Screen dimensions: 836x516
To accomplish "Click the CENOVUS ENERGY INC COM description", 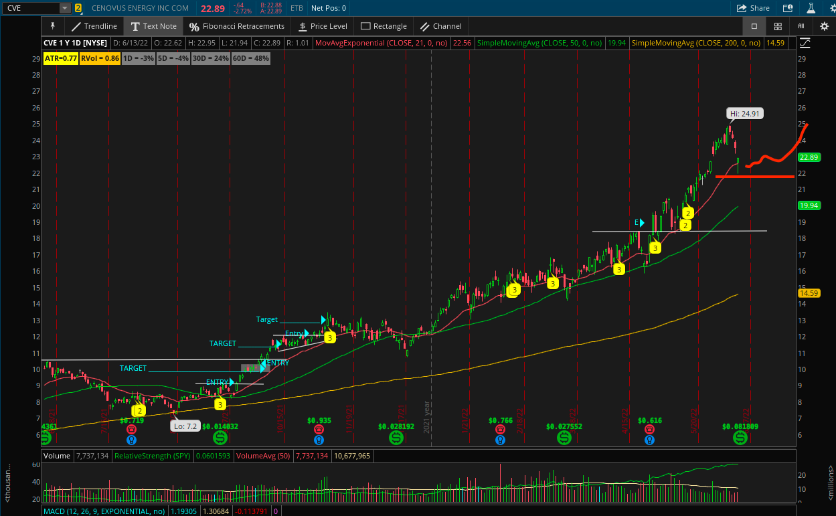I will [x=140, y=8].
